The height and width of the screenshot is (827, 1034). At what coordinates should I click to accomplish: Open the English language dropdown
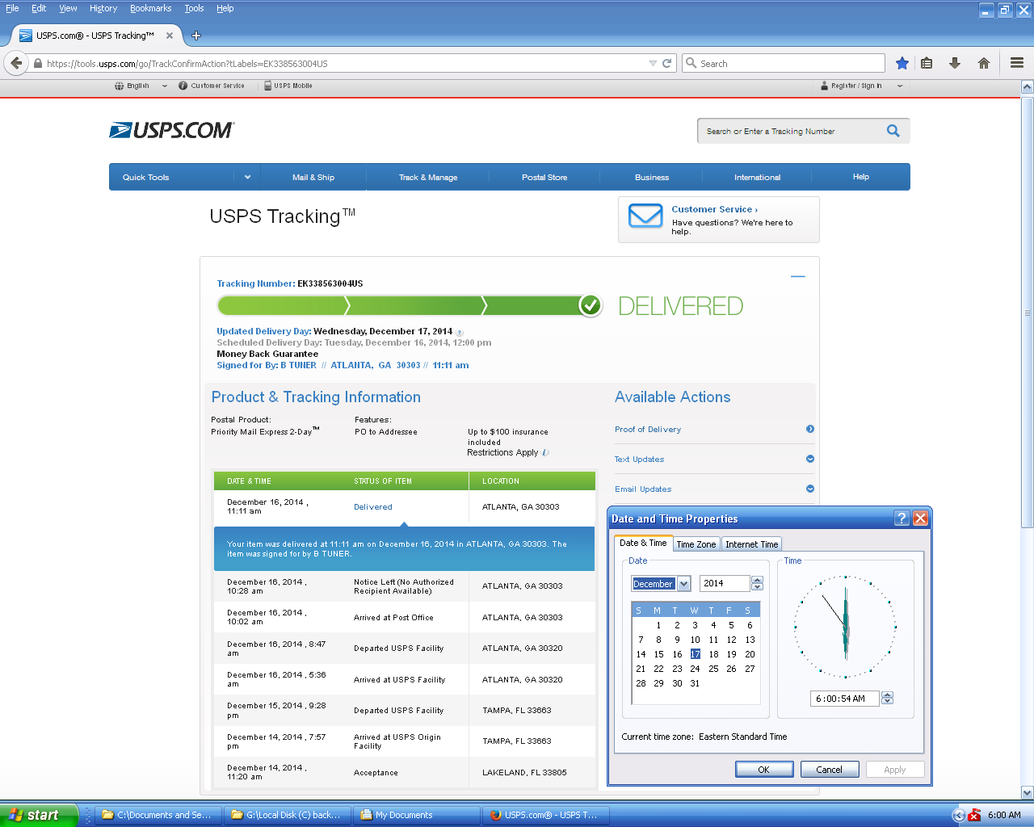165,86
